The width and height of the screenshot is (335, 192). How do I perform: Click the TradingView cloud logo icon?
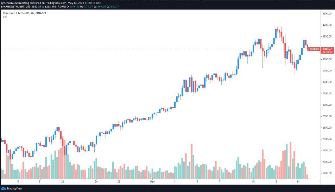pos(4,188)
